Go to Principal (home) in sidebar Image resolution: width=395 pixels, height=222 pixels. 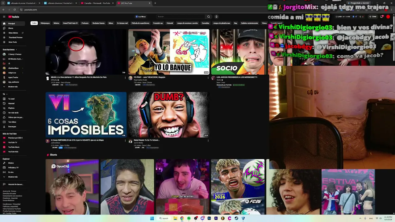tap(14, 23)
